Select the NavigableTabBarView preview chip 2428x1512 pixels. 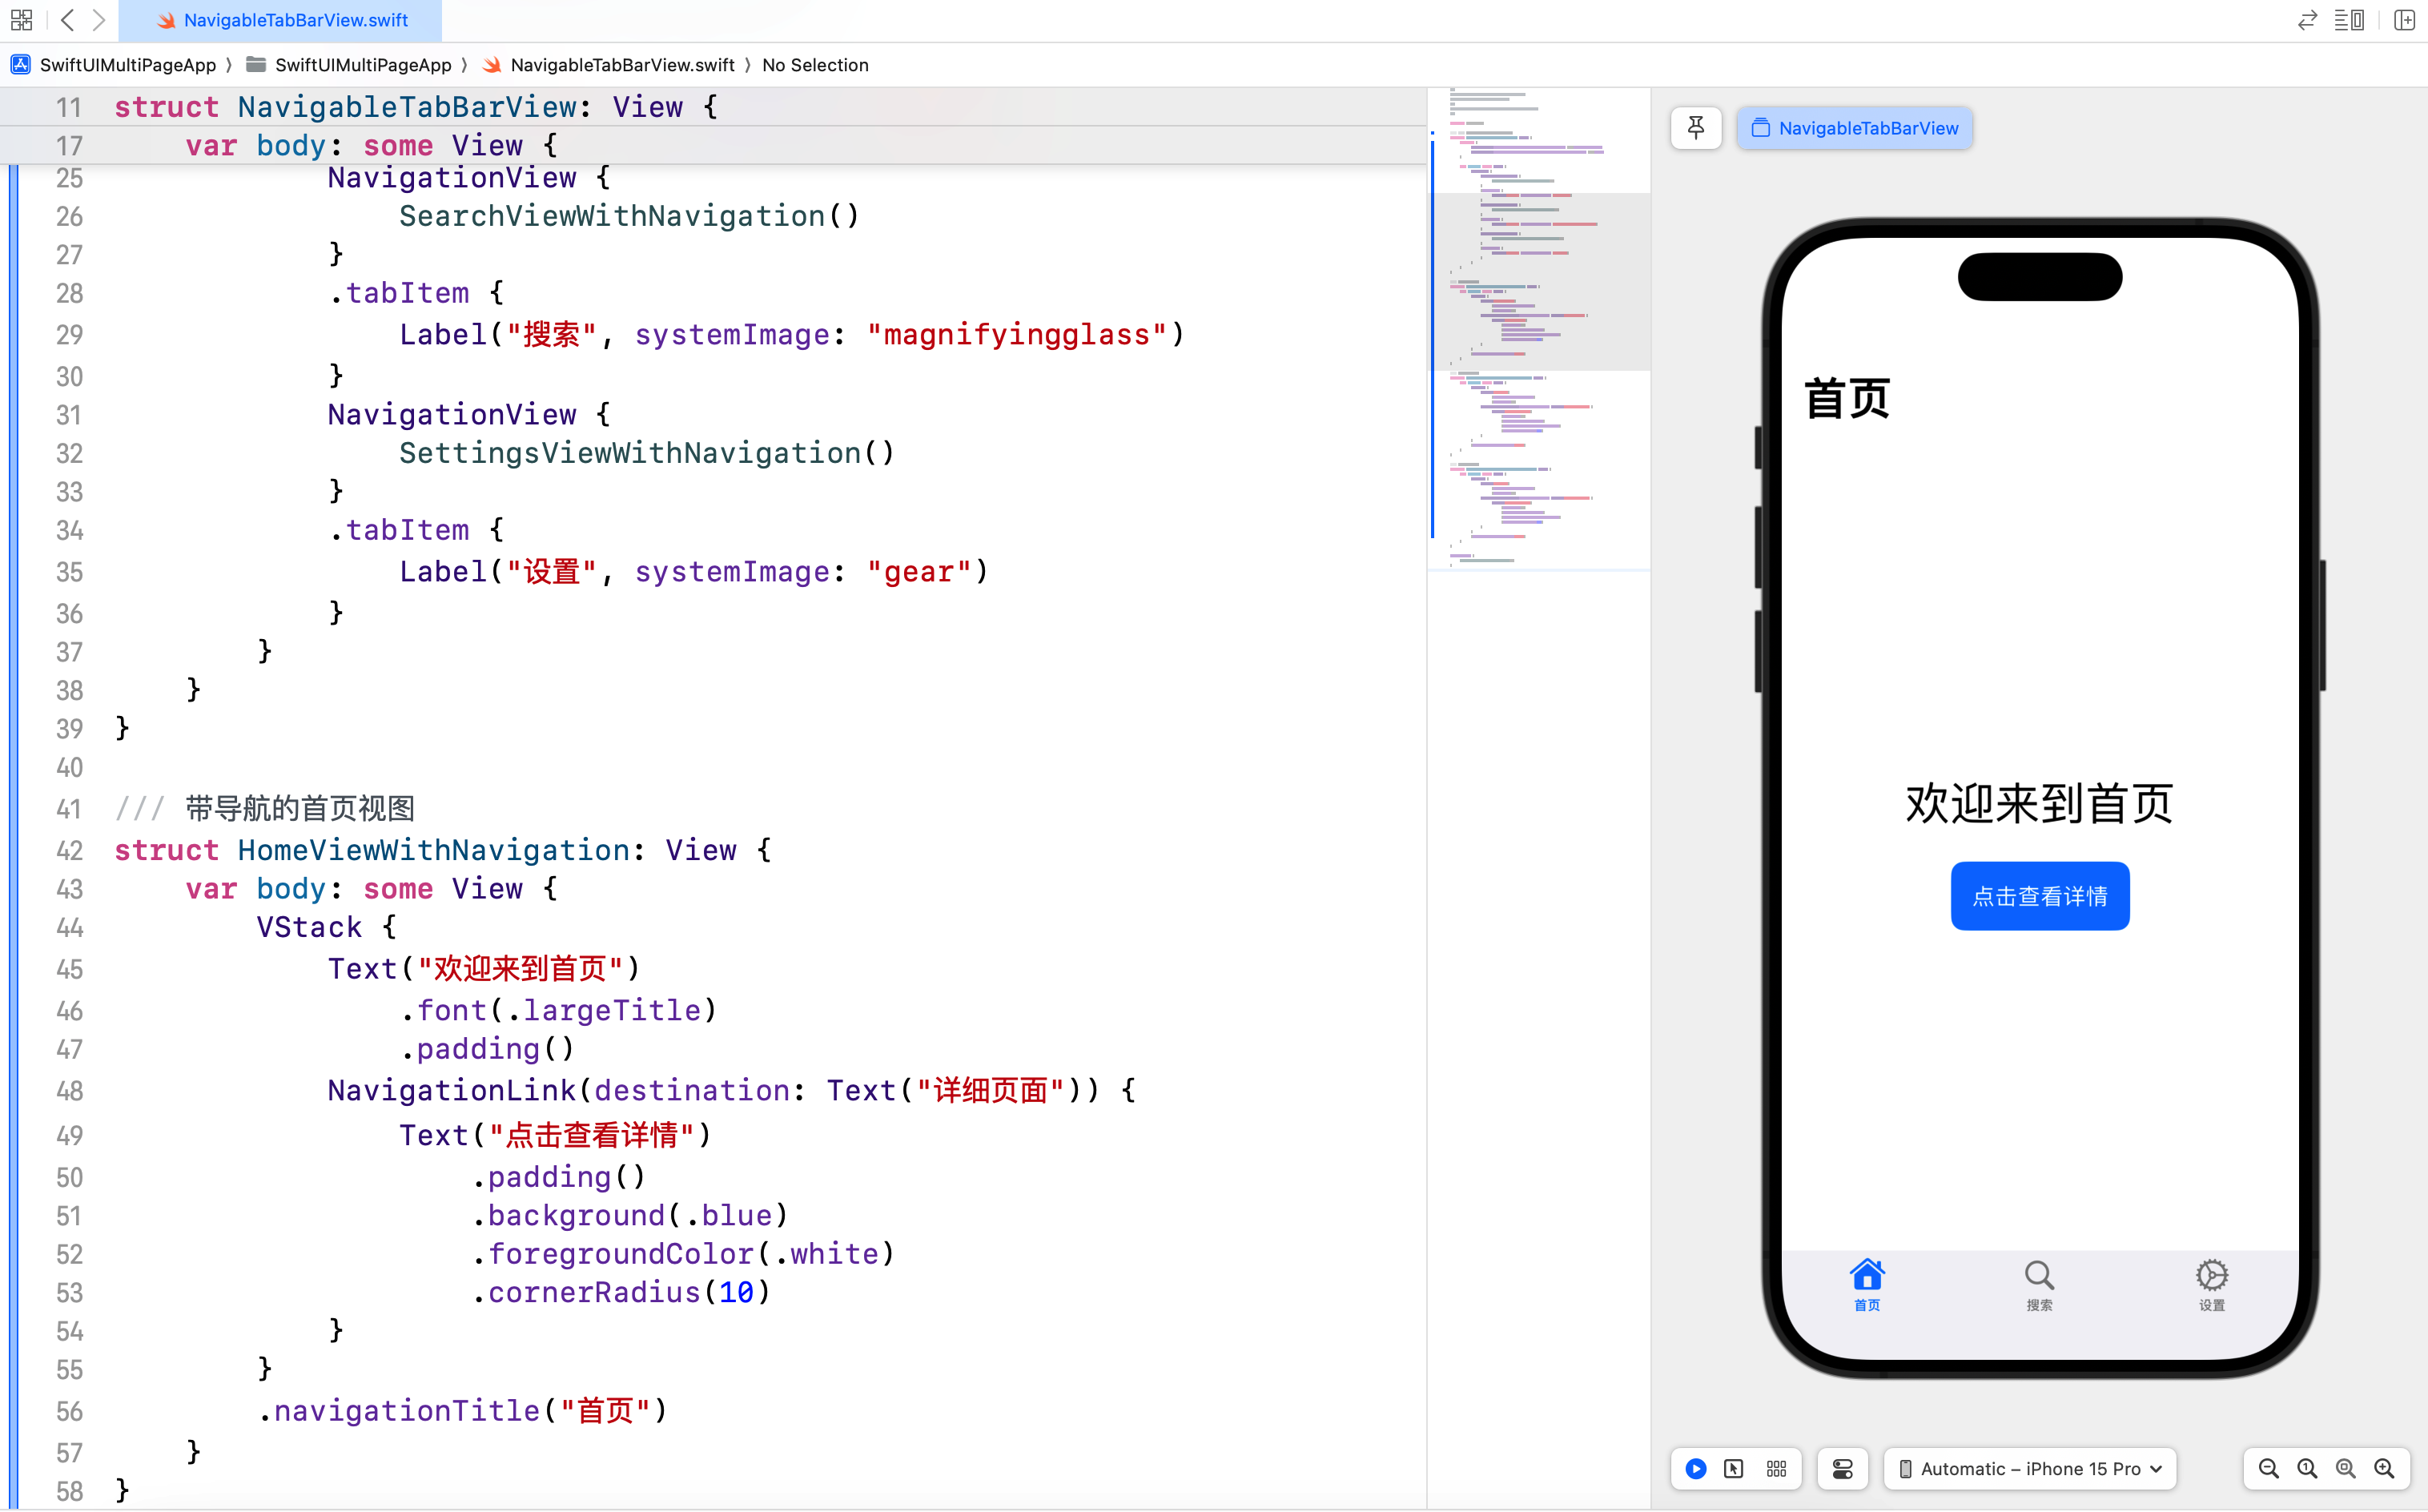coord(1855,128)
